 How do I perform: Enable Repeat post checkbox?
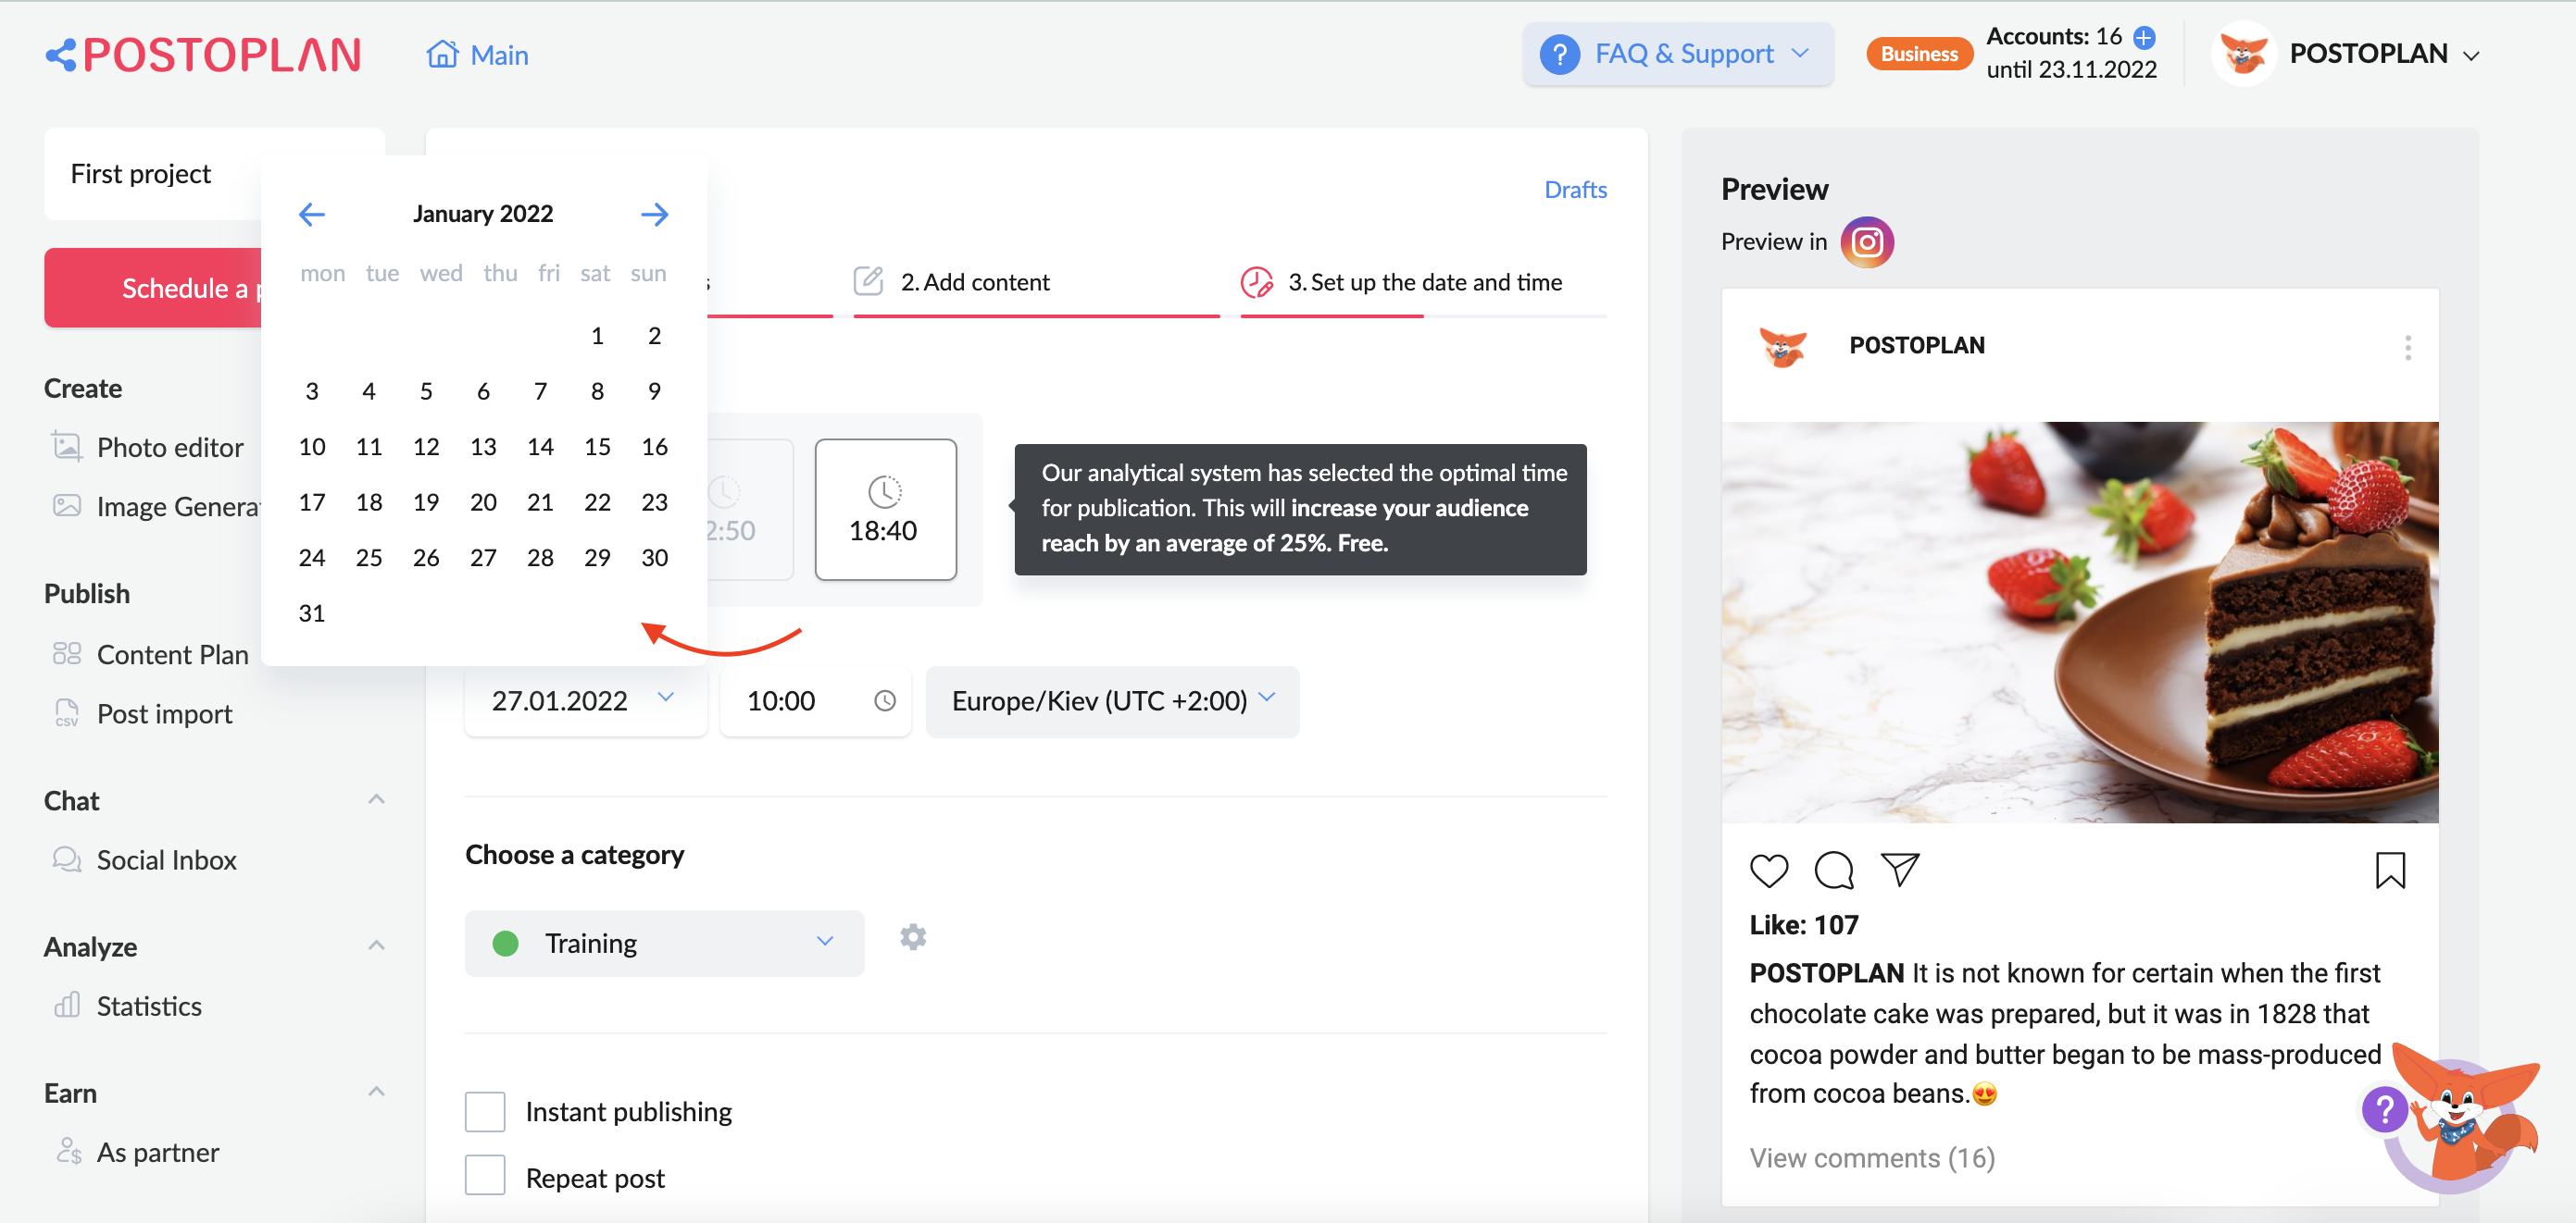pos(485,1176)
